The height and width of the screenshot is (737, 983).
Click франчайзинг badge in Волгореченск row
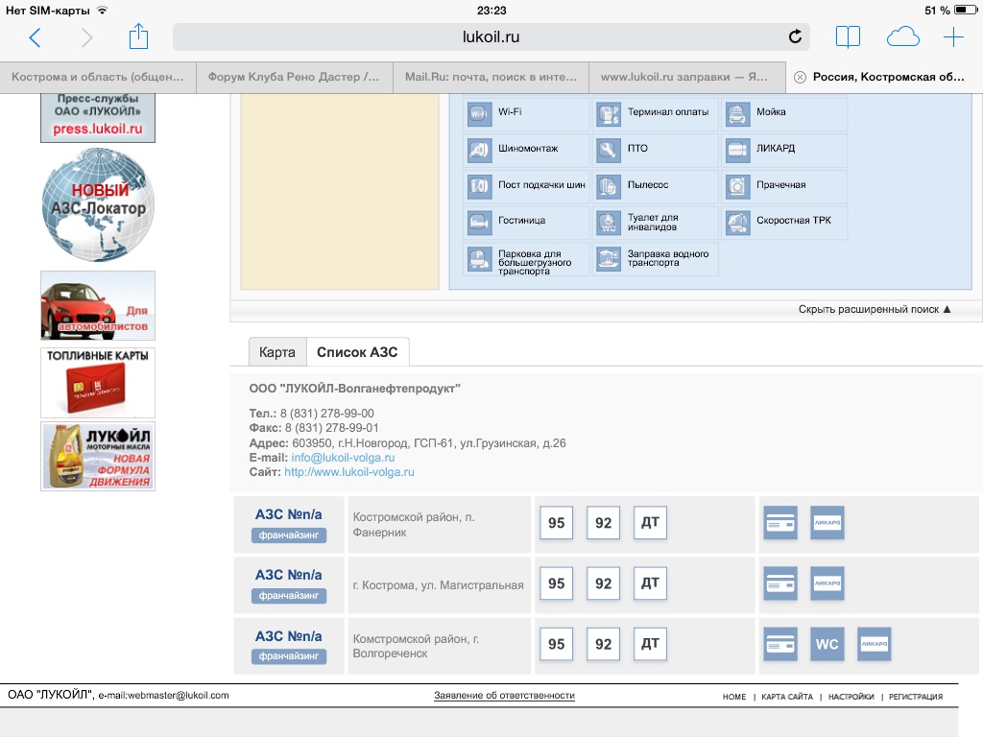289,656
